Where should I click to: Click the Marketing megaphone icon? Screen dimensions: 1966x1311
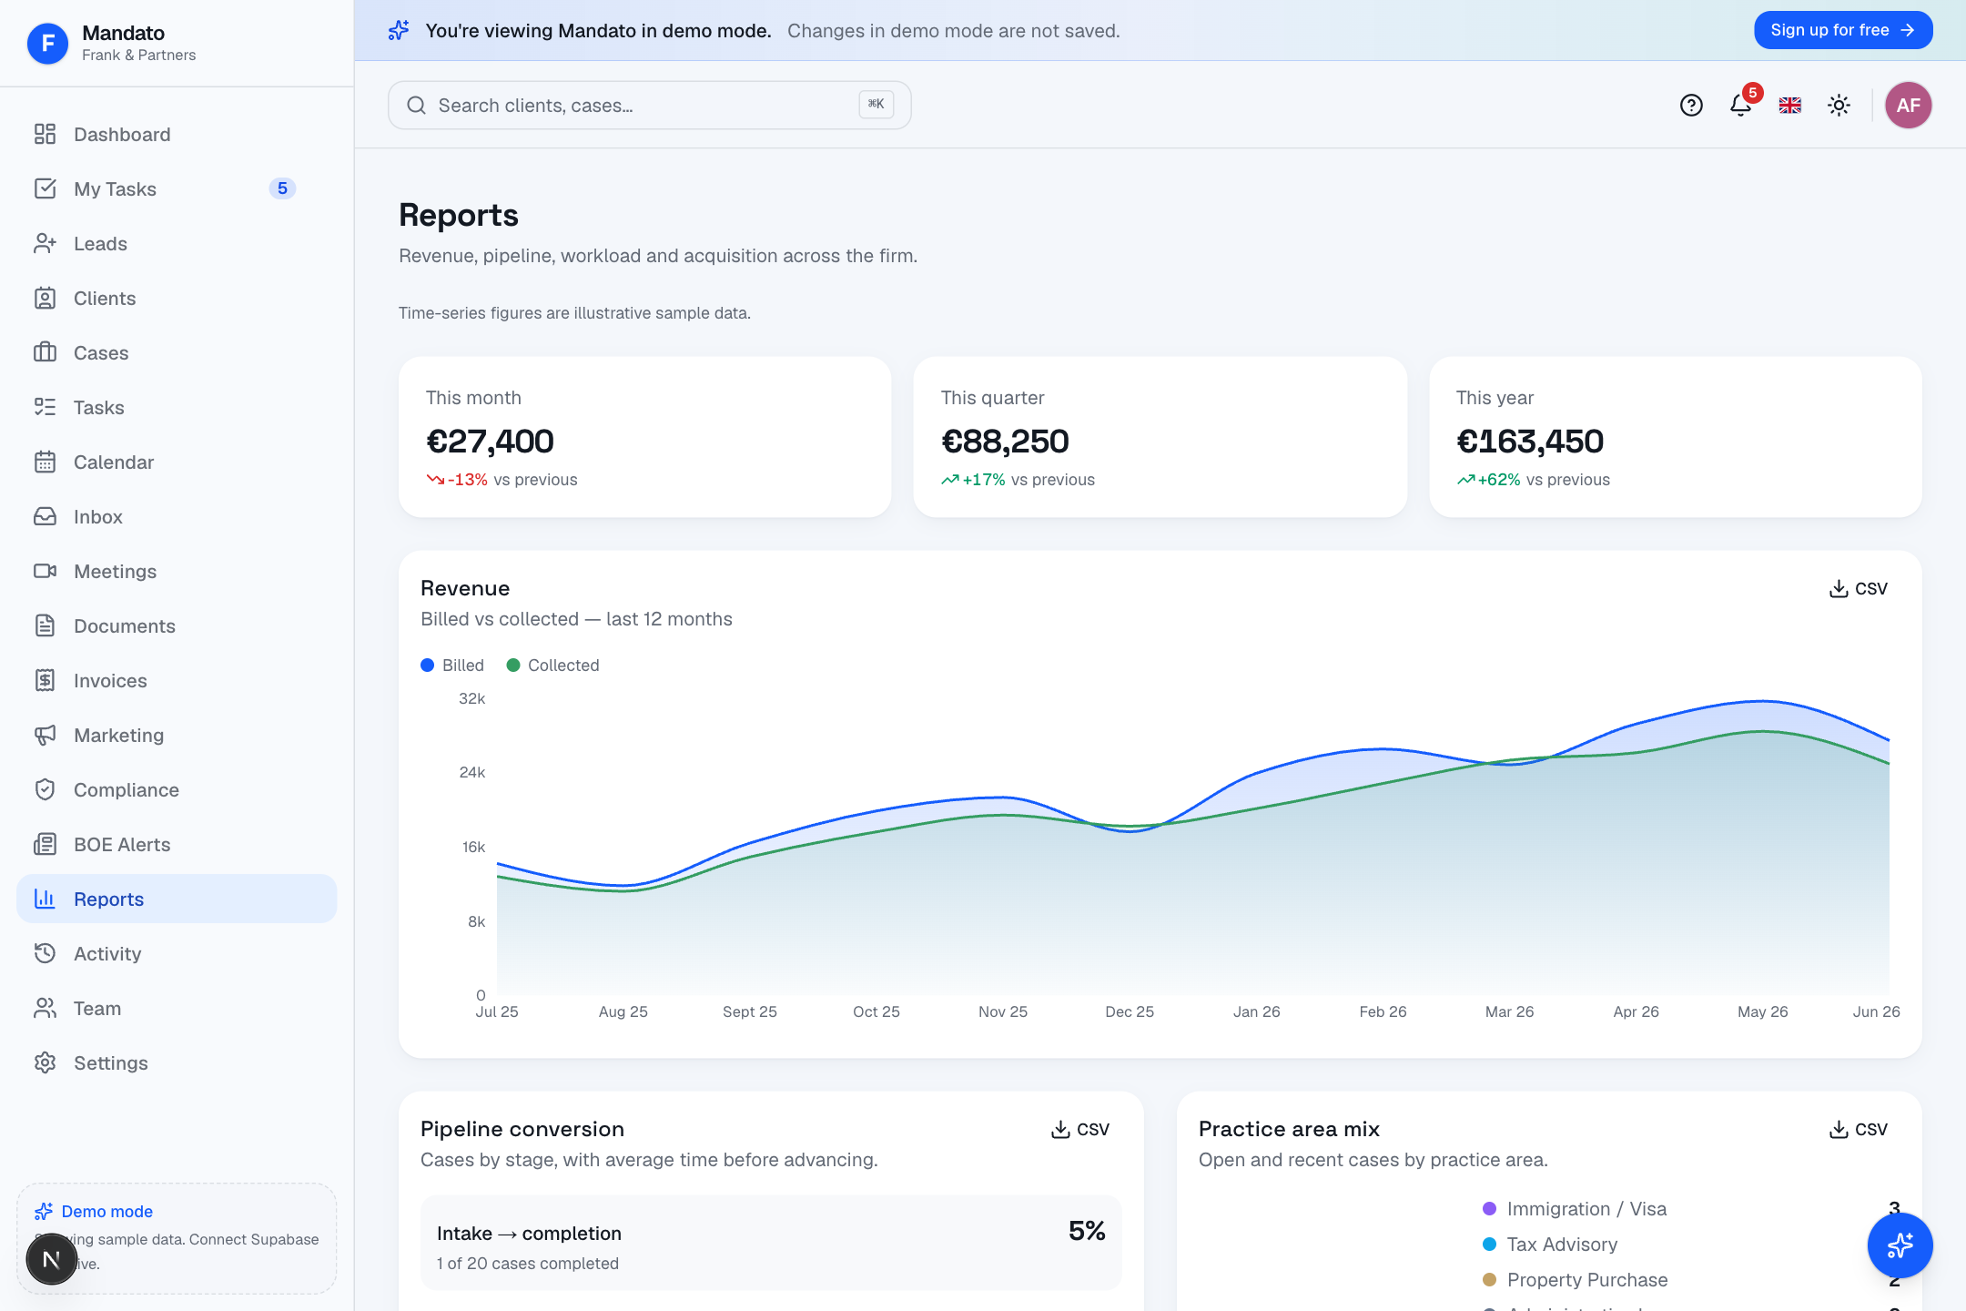(x=45, y=736)
